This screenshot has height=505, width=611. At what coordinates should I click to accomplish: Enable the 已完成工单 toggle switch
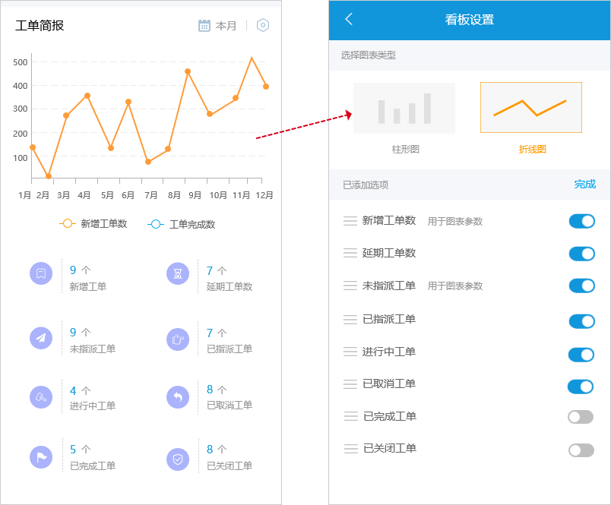click(x=581, y=416)
